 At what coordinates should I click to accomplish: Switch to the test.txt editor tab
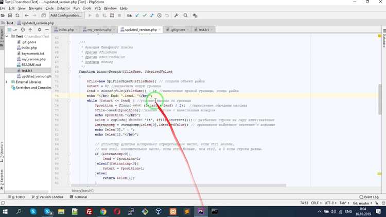click(203, 29)
